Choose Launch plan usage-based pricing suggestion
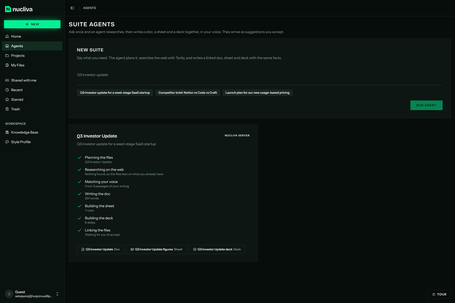The width and height of the screenshot is (455, 303). [257, 93]
